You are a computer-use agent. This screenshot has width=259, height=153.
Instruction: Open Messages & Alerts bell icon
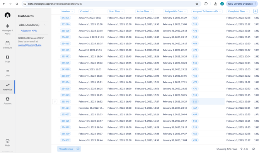[7, 26]
